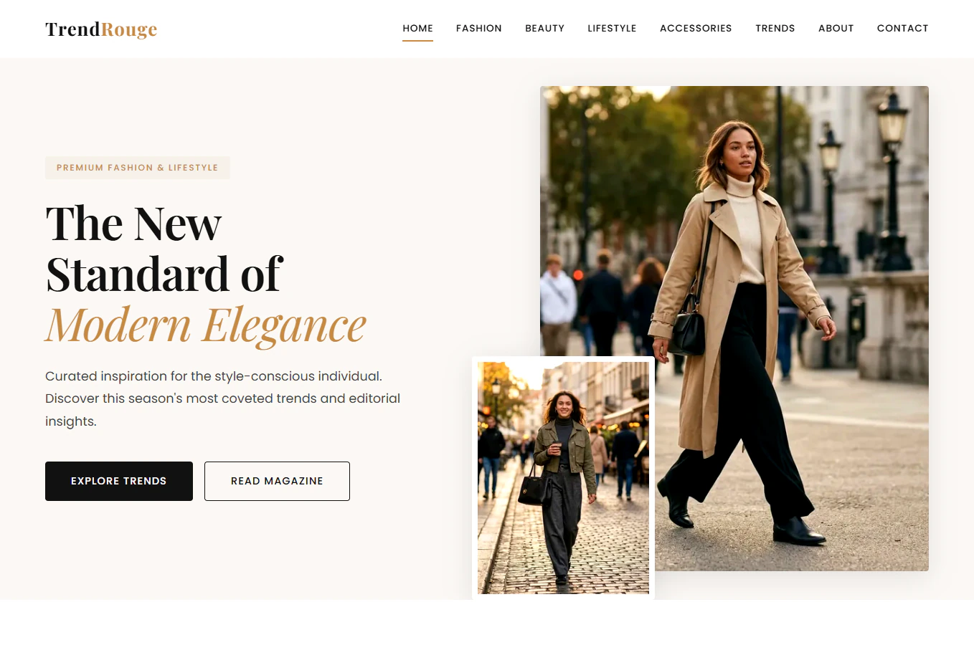Click the Explore Trends button
Viewport: 974px width, 645px height.
click(x=119, y=481)
